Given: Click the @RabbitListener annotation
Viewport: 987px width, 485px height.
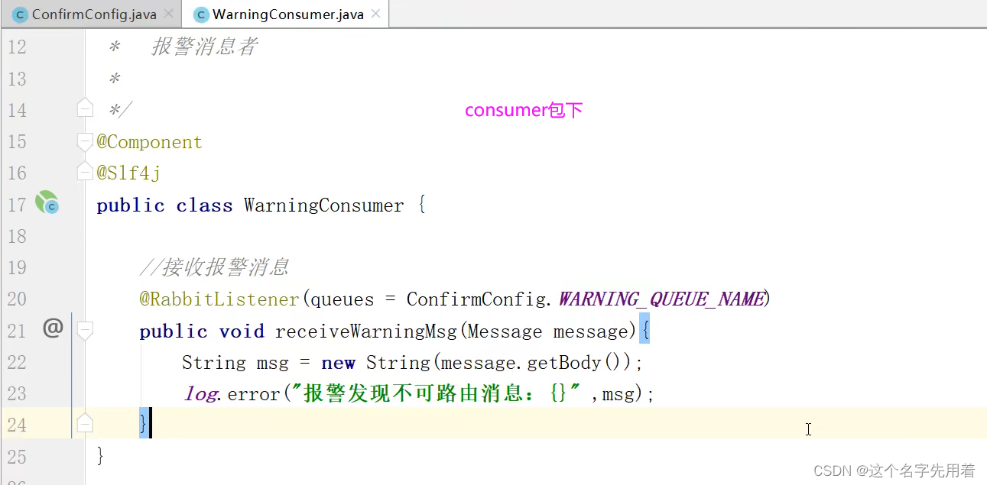Looking at the screenshot, I should coord(219,299).
